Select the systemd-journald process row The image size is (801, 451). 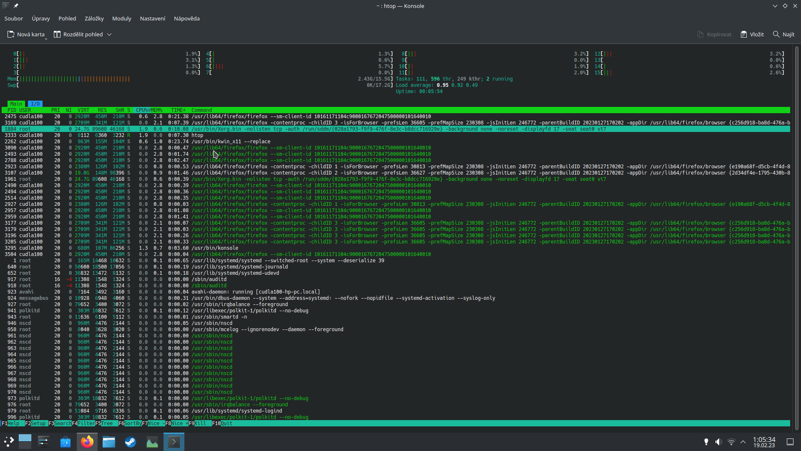[x=396, y=267]
